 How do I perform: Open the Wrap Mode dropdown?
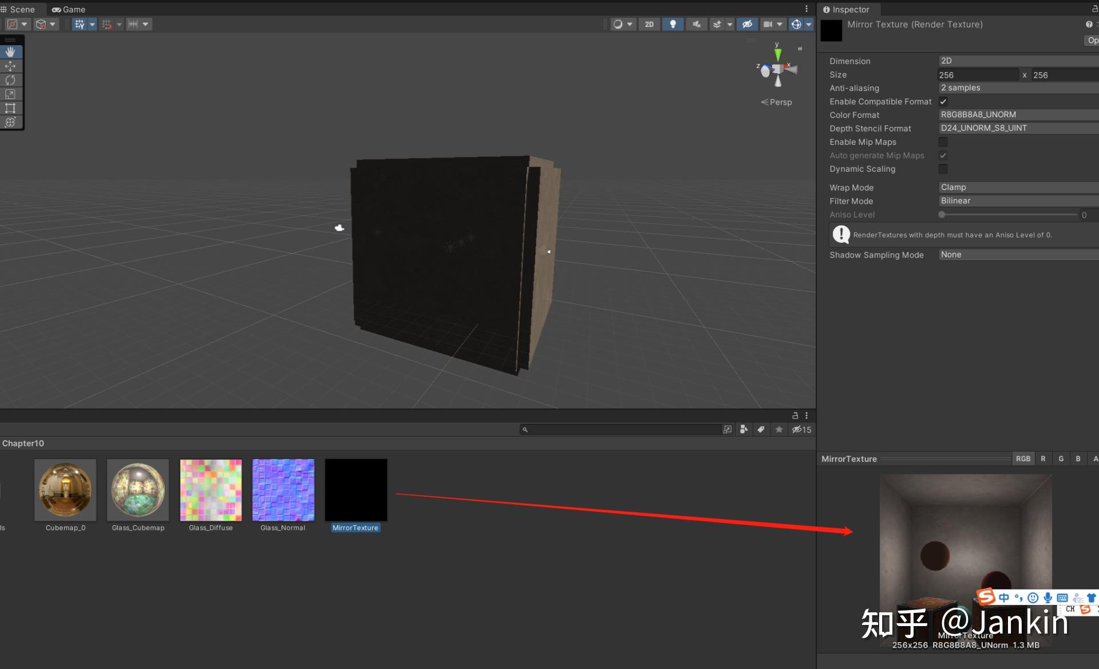1018,187
